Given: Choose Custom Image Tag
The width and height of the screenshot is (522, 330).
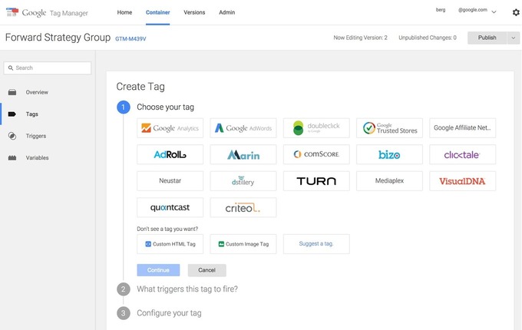Looking at the screenshot, I should (243, 244).
